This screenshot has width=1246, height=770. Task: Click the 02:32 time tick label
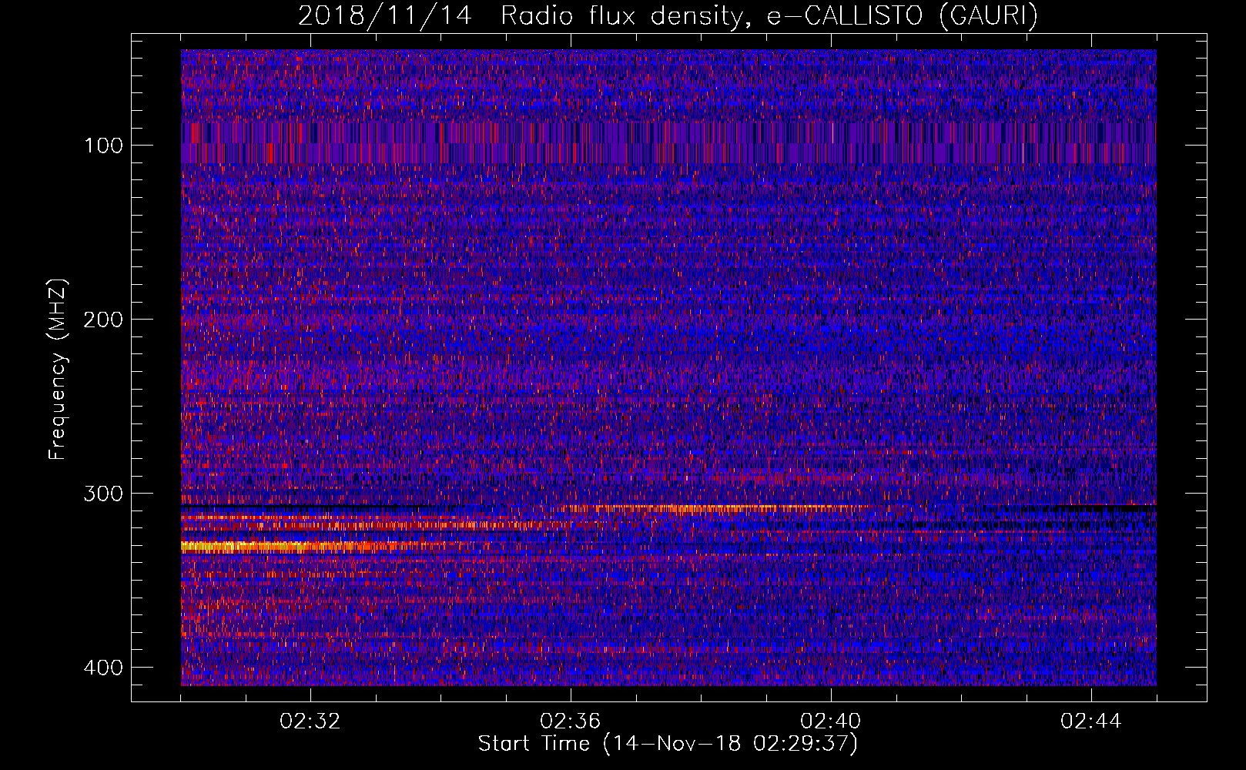(x=310, y=721)
